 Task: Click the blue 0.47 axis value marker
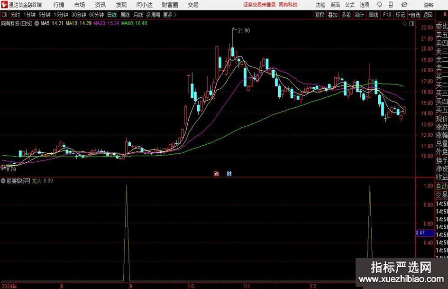click(424, 233)
